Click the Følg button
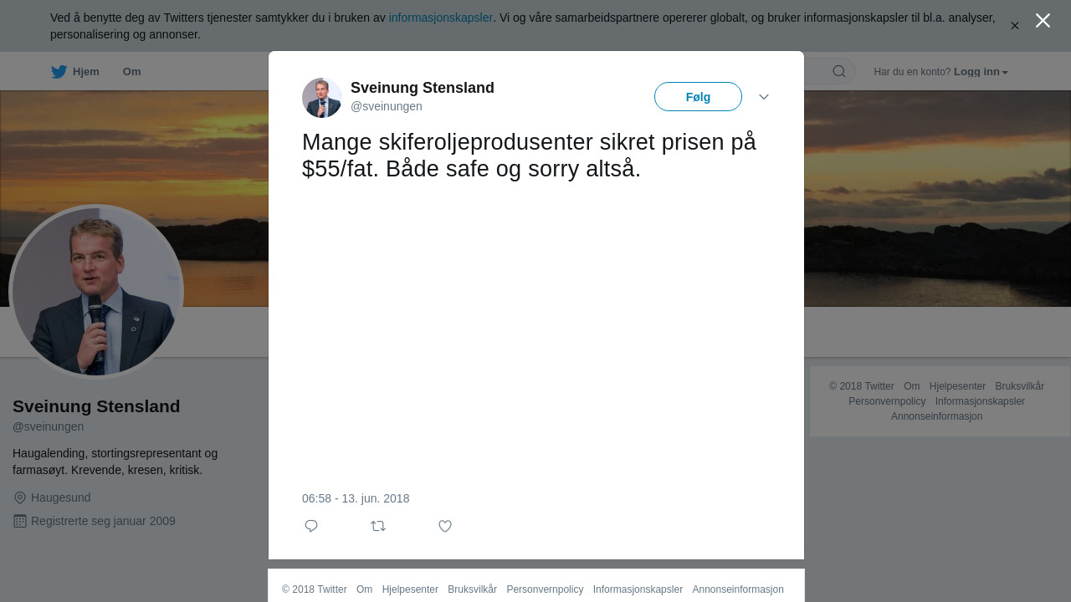This screenshot has height=602, width=1071. click(698, 97)
